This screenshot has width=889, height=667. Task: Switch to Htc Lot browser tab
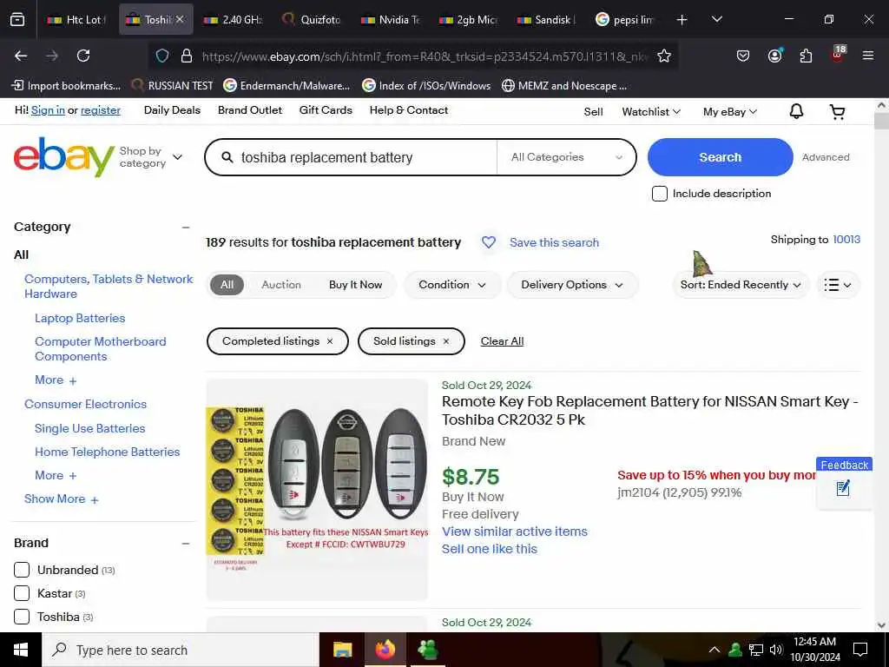coord(77,20)
